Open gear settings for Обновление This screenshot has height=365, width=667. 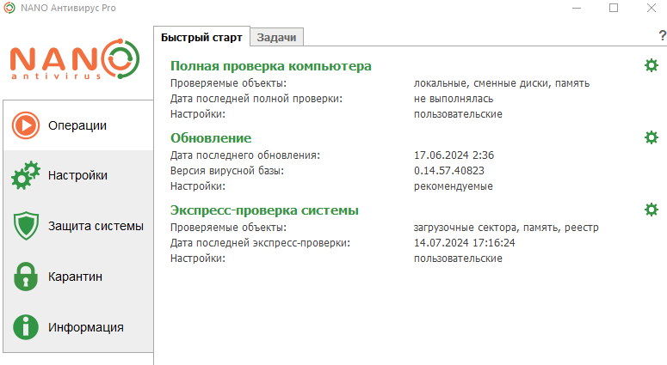tap(651, 137)
